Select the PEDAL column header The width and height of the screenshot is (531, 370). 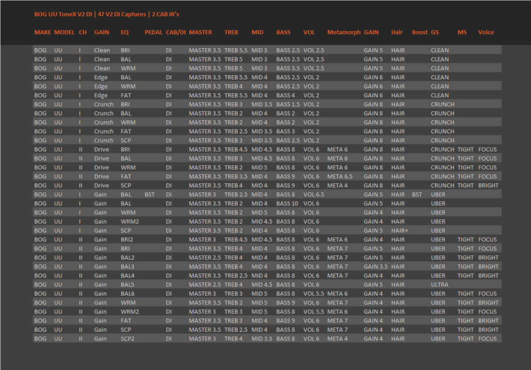[x=153, y=32]
